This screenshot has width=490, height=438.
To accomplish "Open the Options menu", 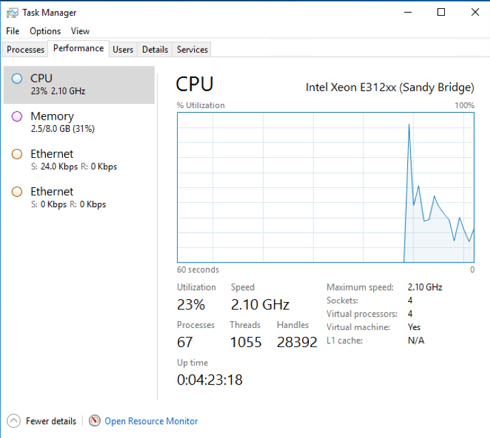I will (x=45, y=31).
